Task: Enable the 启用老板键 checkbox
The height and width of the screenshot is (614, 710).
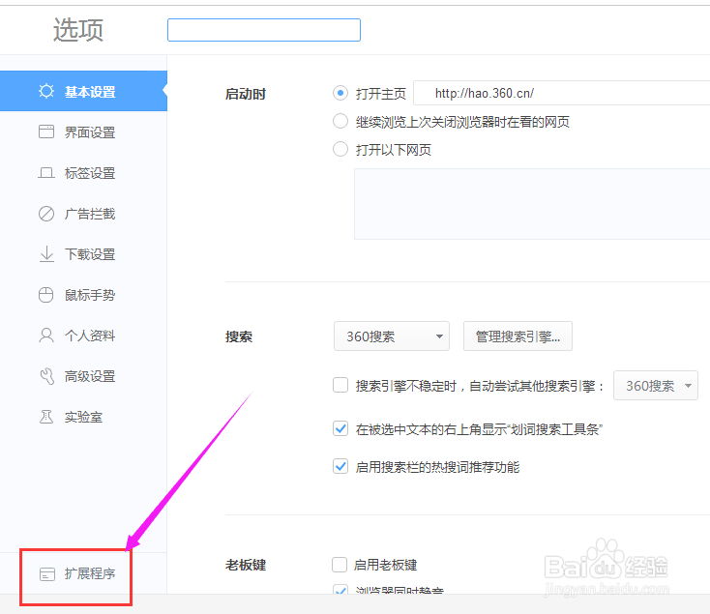Action: coord(340,565)
